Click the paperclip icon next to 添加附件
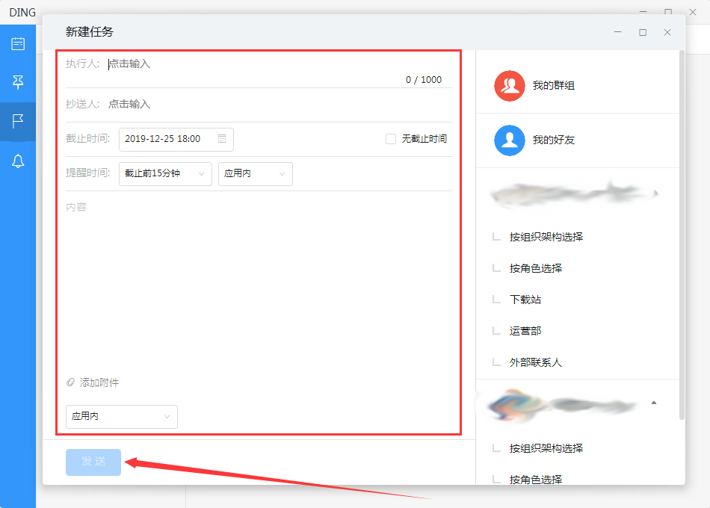The height and width of the screenshot is (508, 710). [x=72, y=382]
